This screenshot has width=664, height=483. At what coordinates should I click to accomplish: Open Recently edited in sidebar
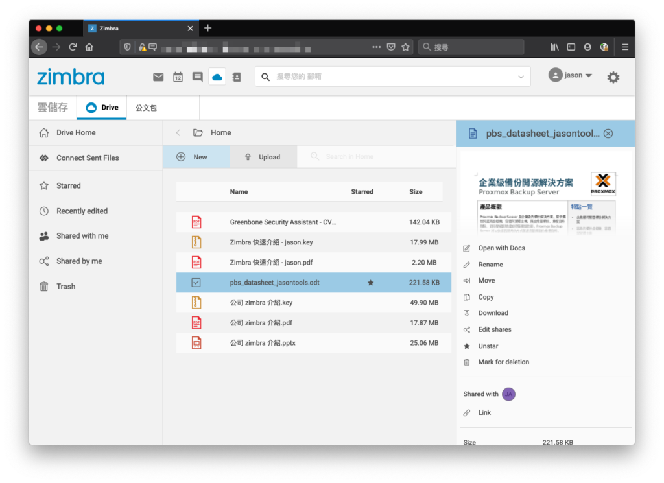96,211
